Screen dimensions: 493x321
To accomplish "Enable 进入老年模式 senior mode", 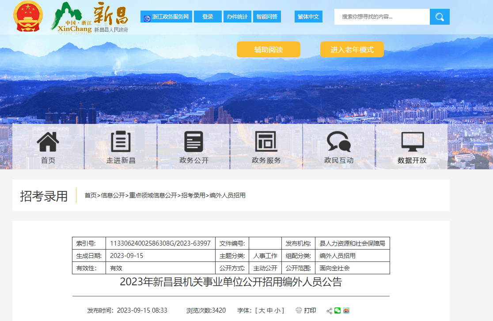I will pos(352,49).
